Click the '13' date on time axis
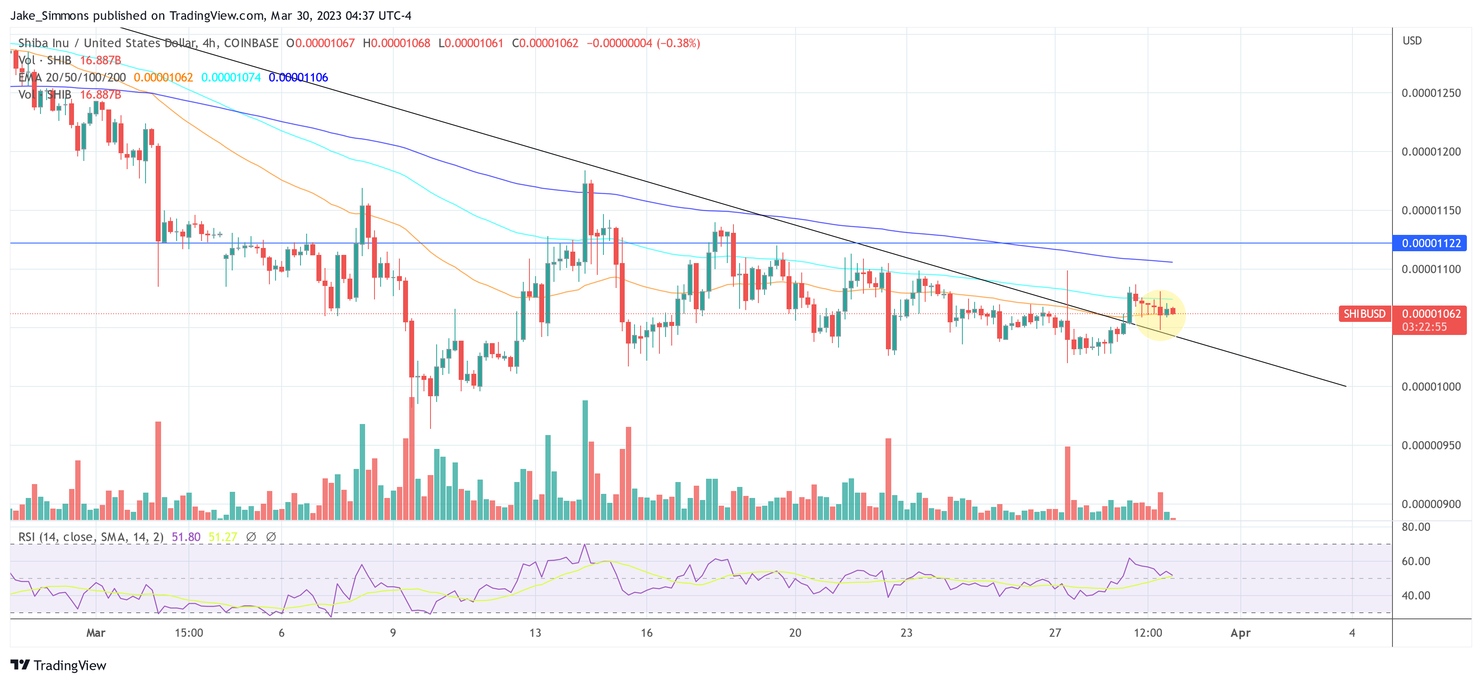The height and width of the screenshot is (683, 1482). click(x=535, y=633)
